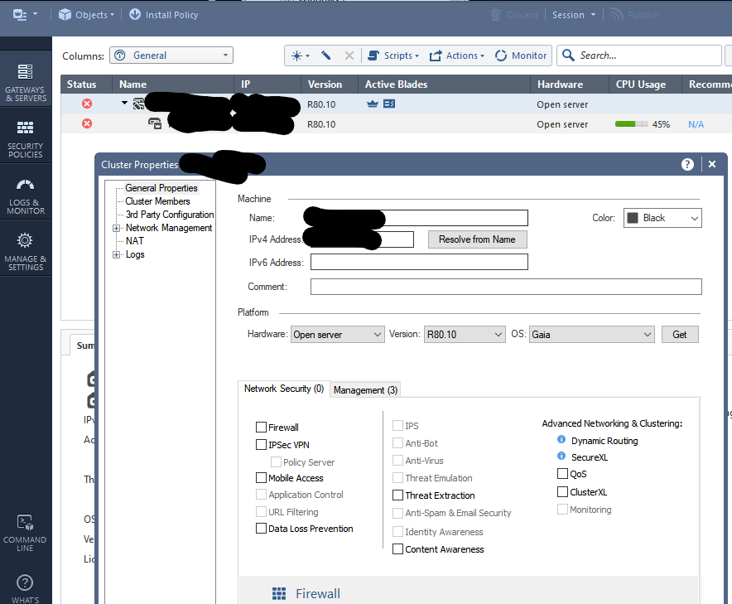Click the Delete X toolbar icon
Viewport: 732px width, 604px height.
[349, 56]
